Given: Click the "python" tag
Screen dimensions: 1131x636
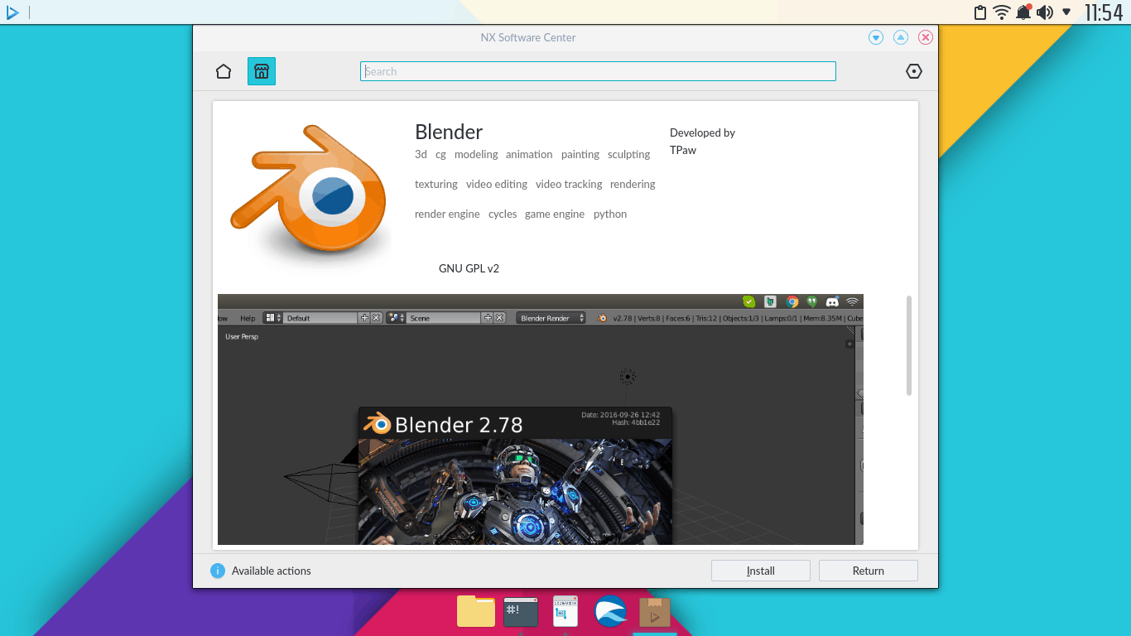Looking at the screenshot, I should tap(610, 214).
